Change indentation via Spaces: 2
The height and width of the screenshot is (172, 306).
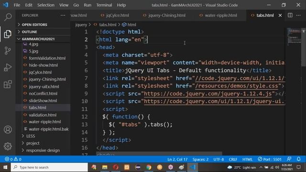(x=200, y=159)
